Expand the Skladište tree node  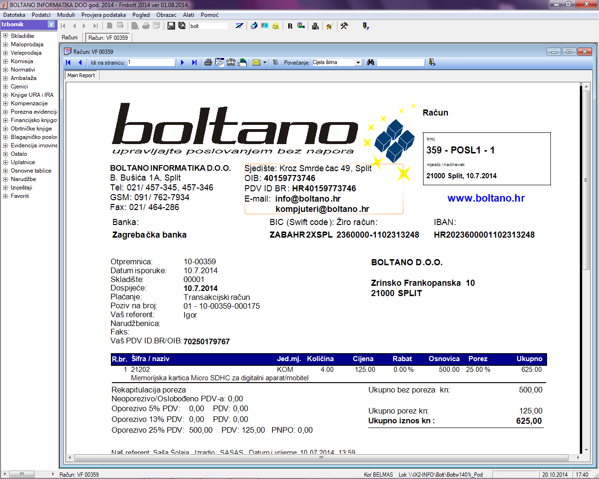pos(5,36)
